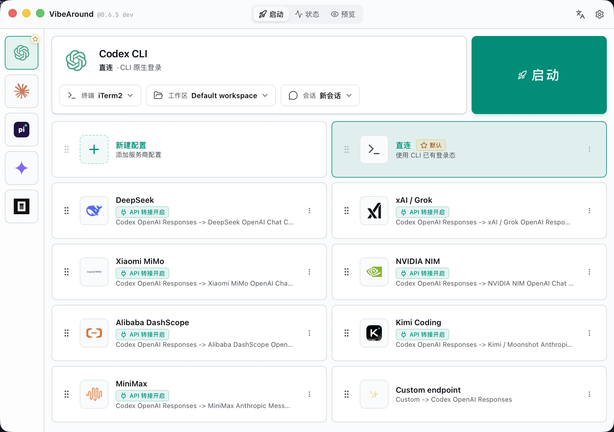Screen dimensions: 614x432
Task: Click the DeepSeek card title
Action: coord(135,200)
